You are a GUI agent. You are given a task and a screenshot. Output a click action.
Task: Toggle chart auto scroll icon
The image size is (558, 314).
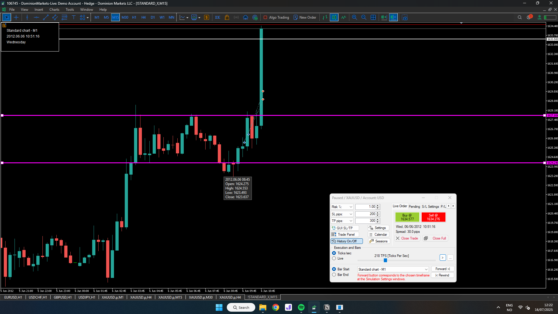click(384, 17)
